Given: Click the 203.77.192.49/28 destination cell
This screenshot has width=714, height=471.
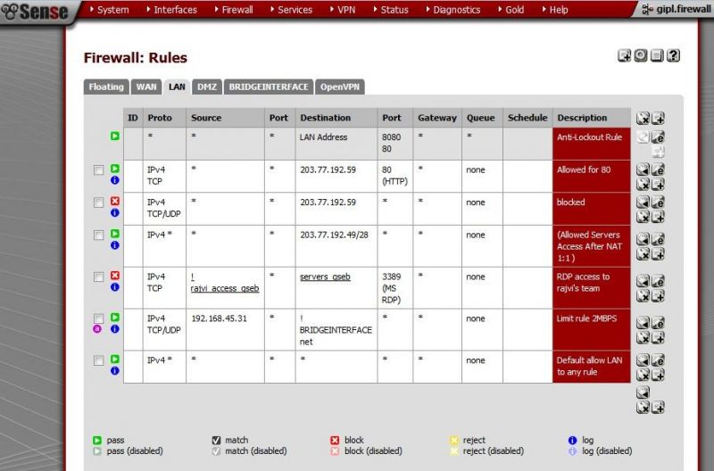Looking at the screenshot, I should coord(336,245).
